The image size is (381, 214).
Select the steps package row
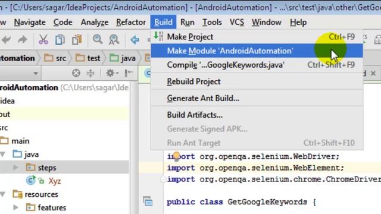coord(64,168)
